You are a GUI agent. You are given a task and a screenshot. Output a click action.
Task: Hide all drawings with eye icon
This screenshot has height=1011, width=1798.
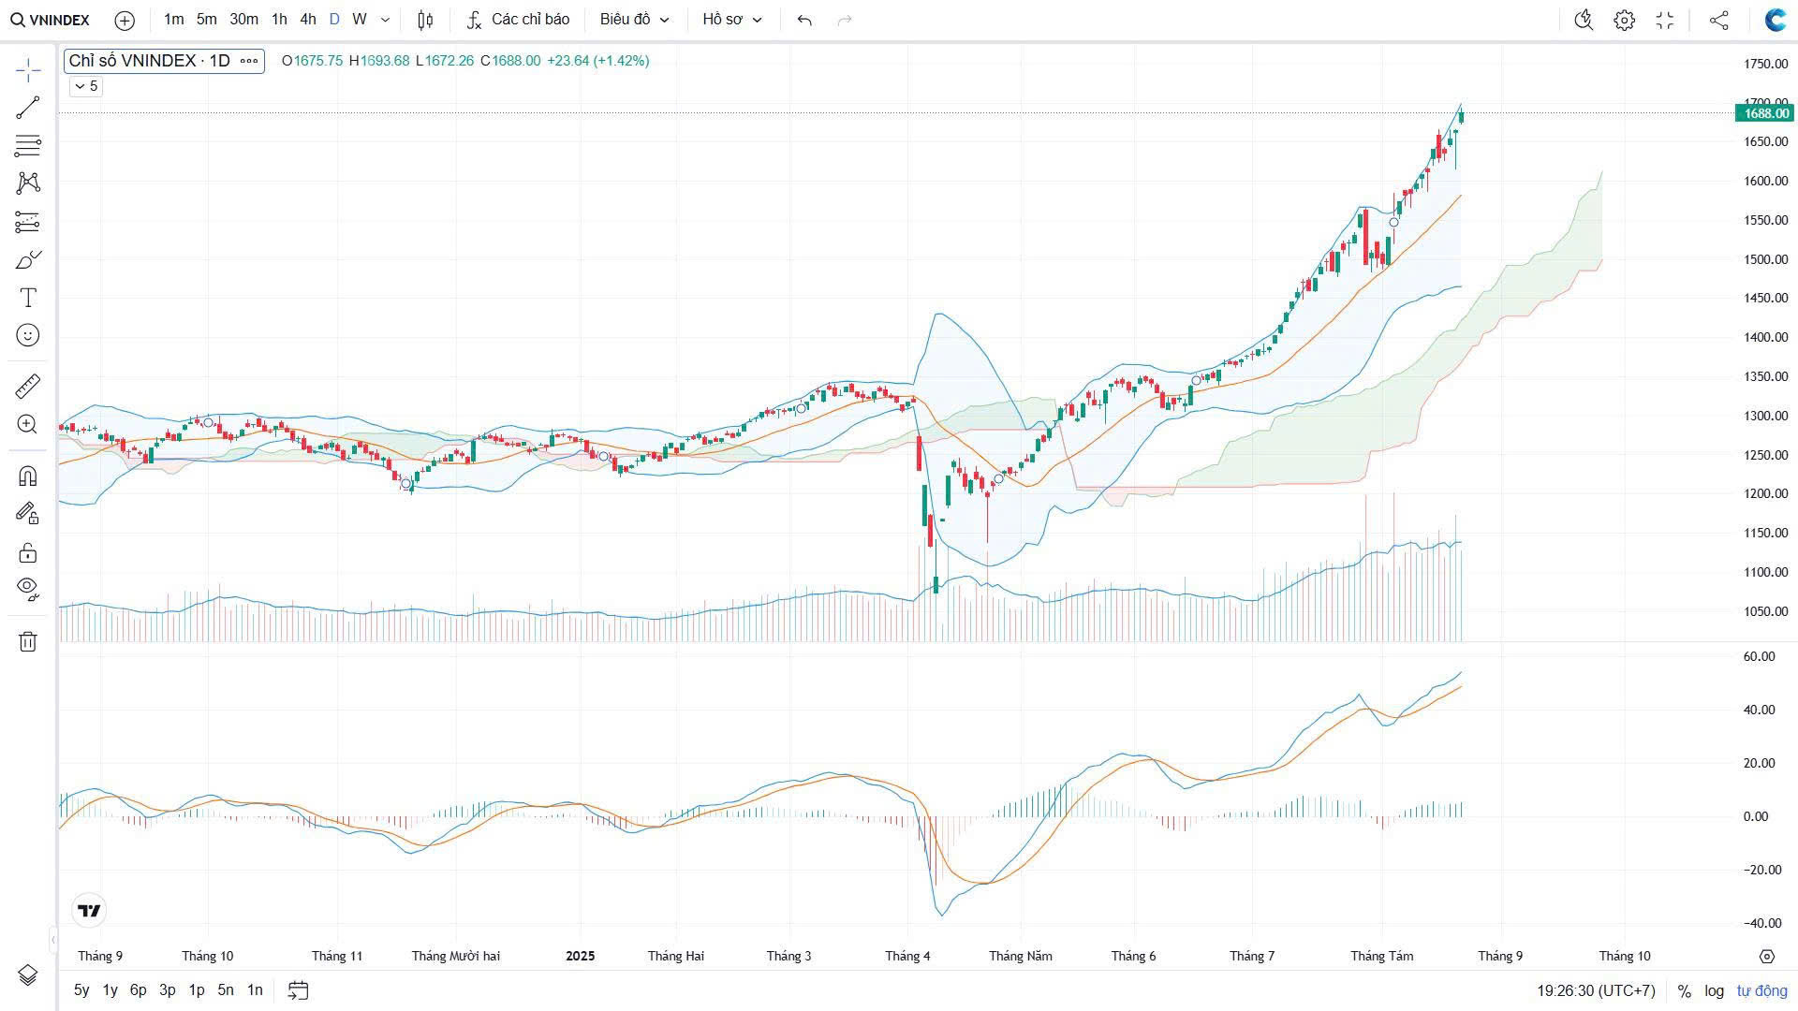(28, 588)
